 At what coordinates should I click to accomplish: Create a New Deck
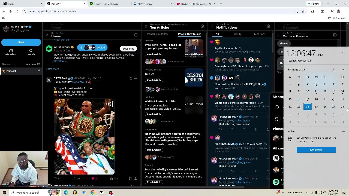tap(33, 64)
